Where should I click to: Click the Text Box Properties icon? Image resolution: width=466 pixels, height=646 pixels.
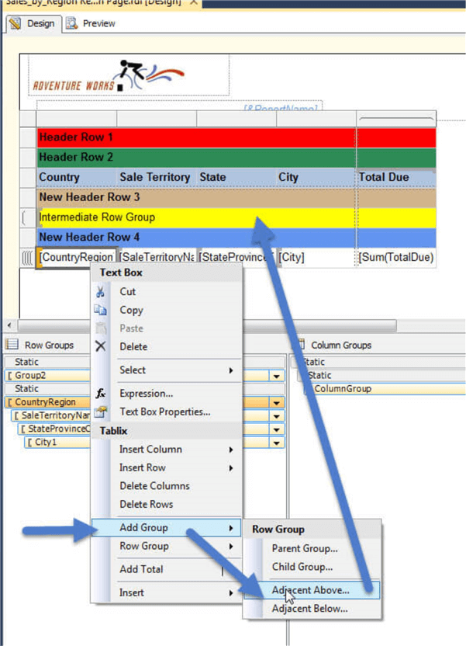[x=100, y=412]
